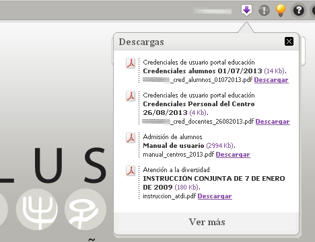Click the (14 Kb) file size text
This screenshot has width=315, height=242.
(275, 71)
